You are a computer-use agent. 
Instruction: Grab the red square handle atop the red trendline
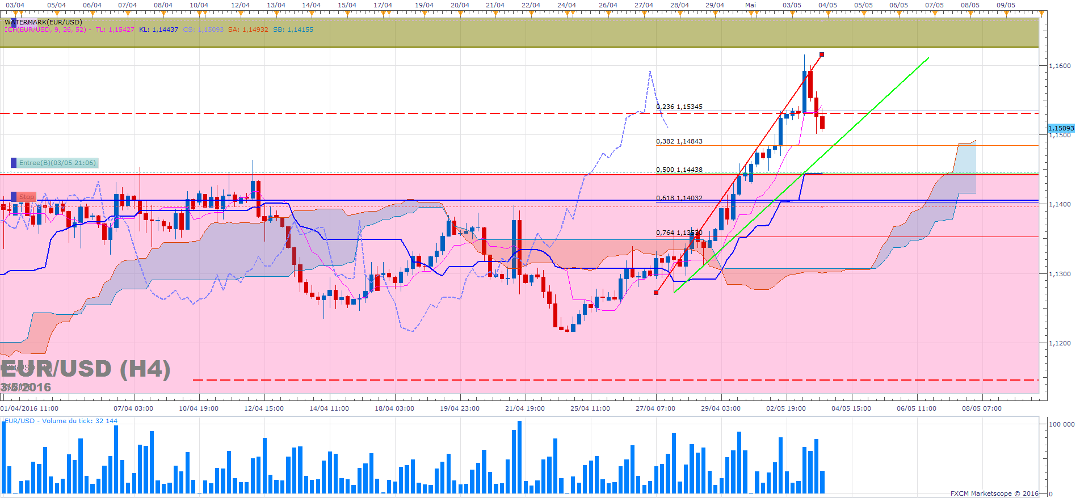822,54
